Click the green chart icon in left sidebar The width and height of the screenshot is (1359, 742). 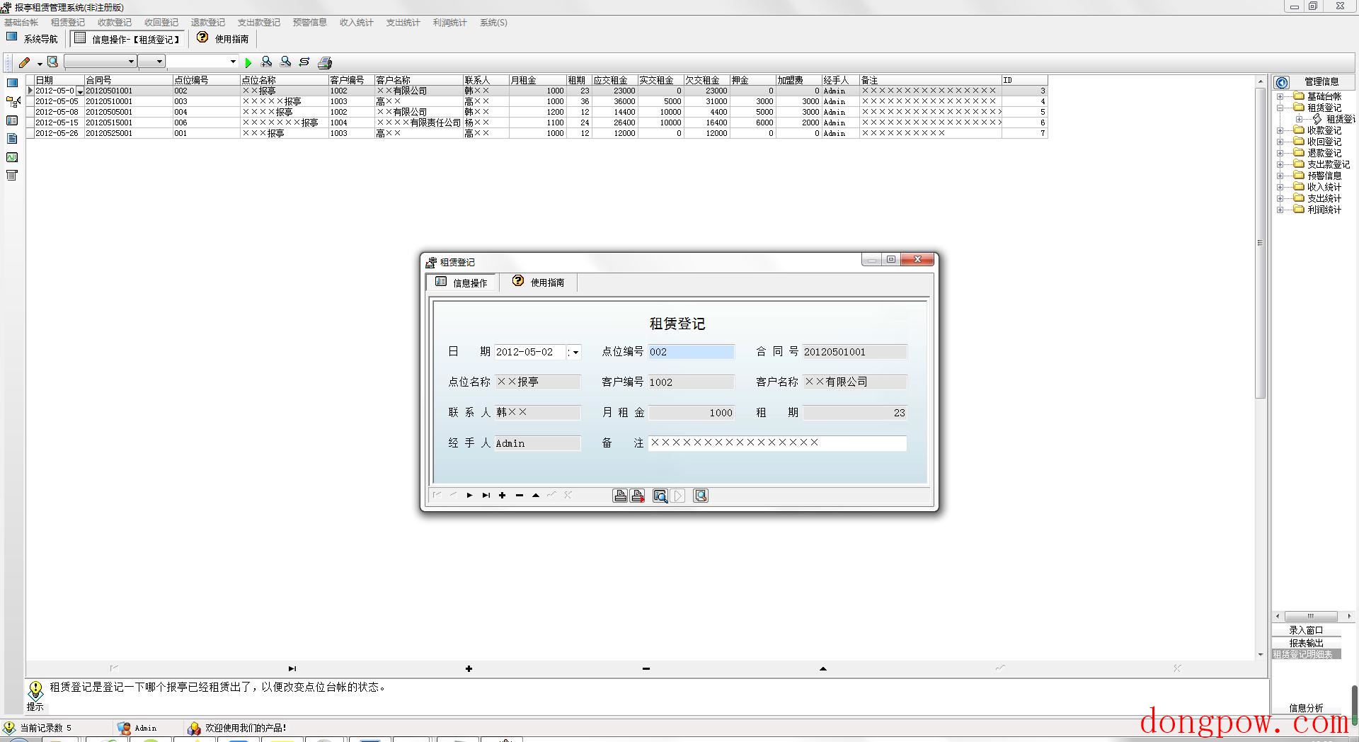(12, 157)
